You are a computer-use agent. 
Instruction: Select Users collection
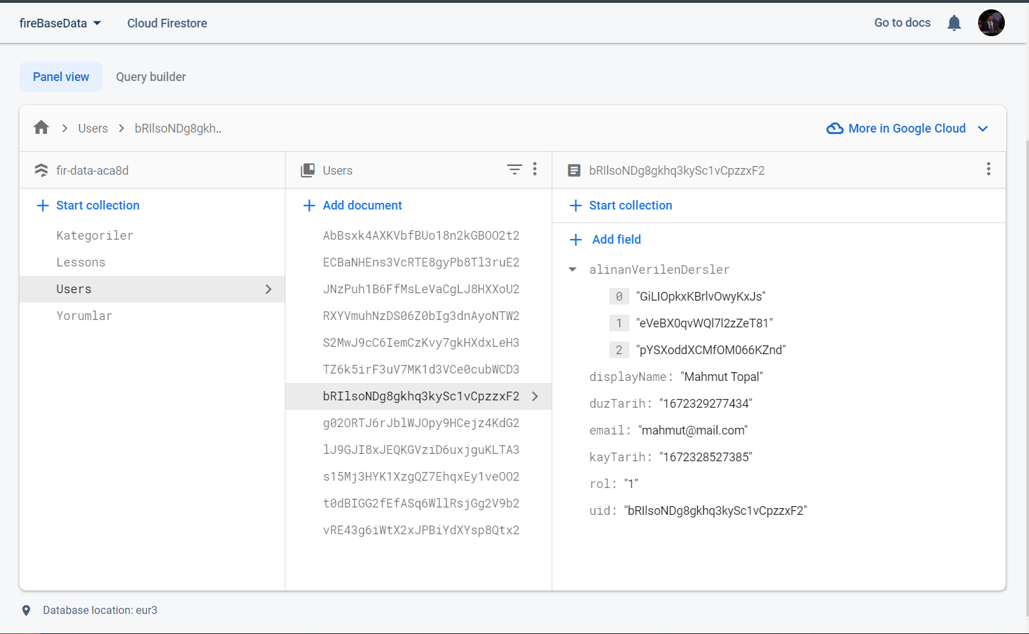152,289
